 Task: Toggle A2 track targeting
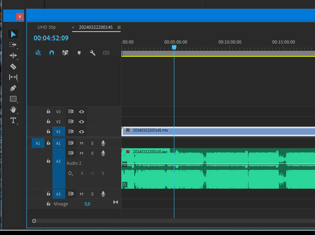tap(59, 169)
